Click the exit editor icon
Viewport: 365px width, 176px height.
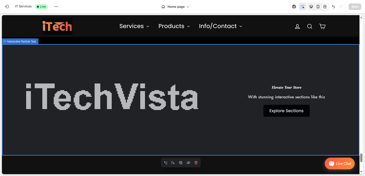[7, 7]
